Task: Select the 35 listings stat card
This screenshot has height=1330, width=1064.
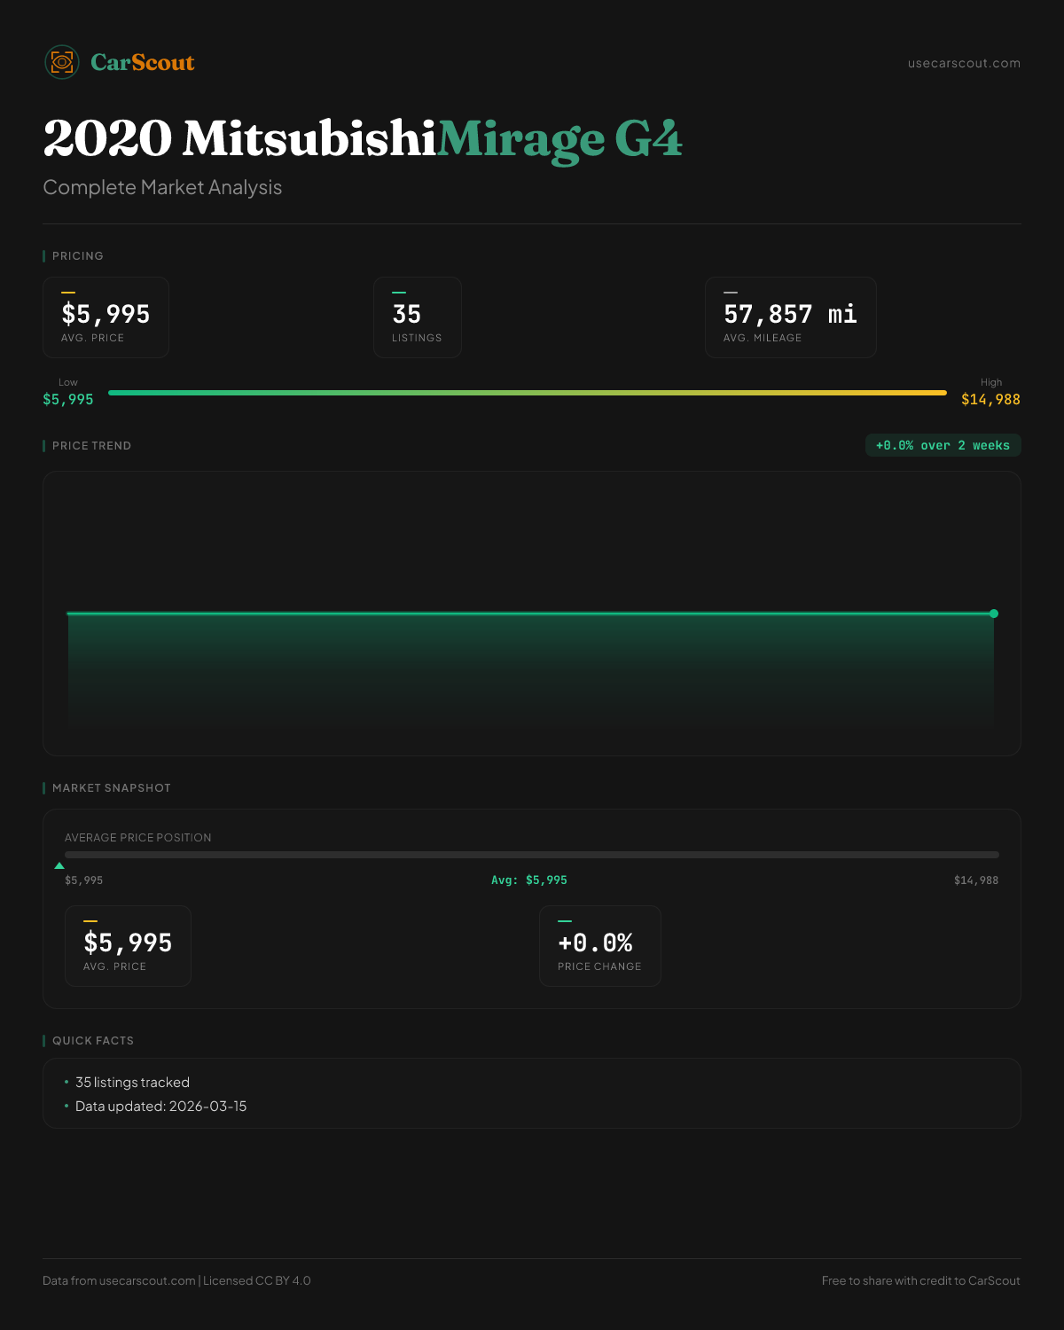Action: click(x=417, y=317)
